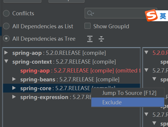Click the Show GroupId label text

(x=111, y=26)
